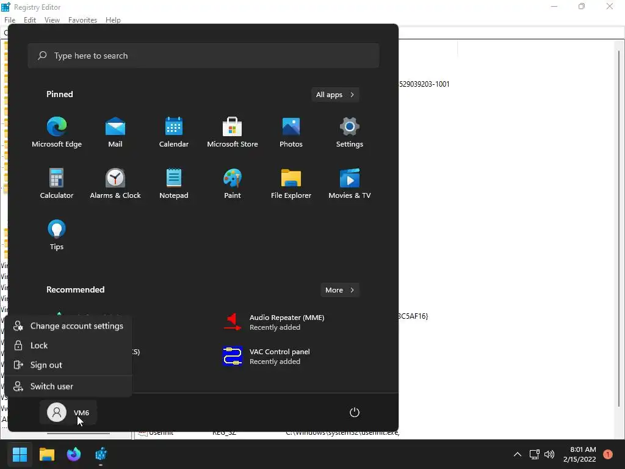Open the Favorites menu in Registry Editor
The image size is (625, 469).
[82, 20]
